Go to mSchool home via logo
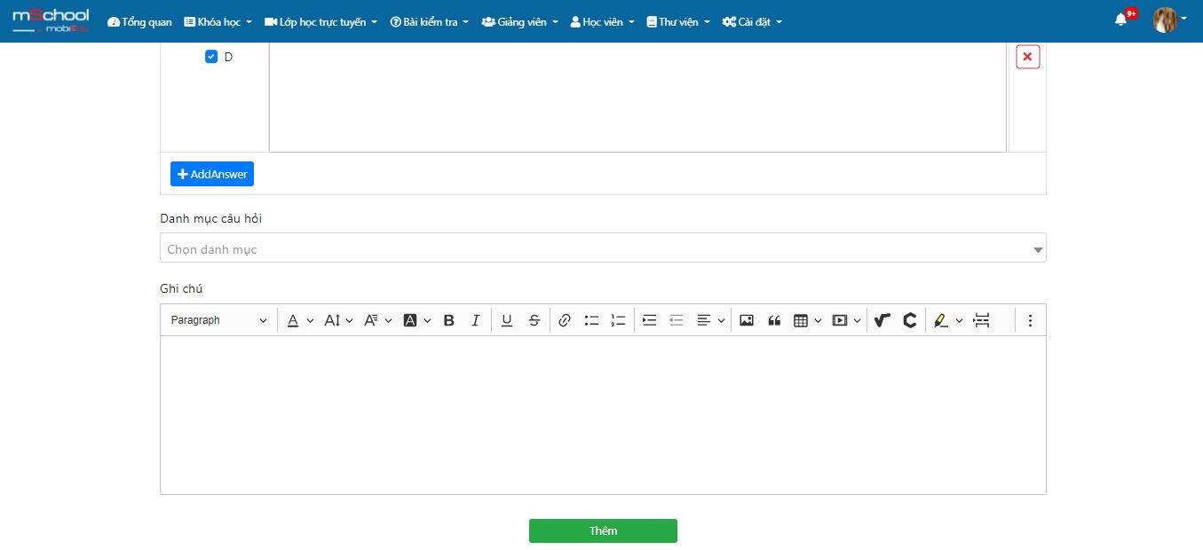The image size is (1203, 550). (51, 20)
